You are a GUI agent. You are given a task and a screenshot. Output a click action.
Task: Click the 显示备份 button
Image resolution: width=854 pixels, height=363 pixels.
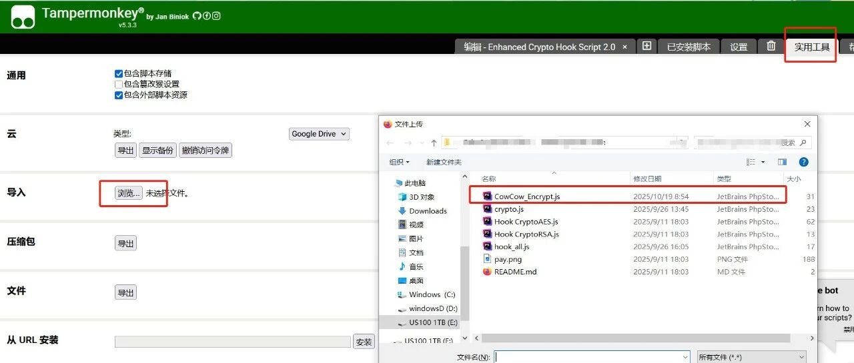pos(157,151)
